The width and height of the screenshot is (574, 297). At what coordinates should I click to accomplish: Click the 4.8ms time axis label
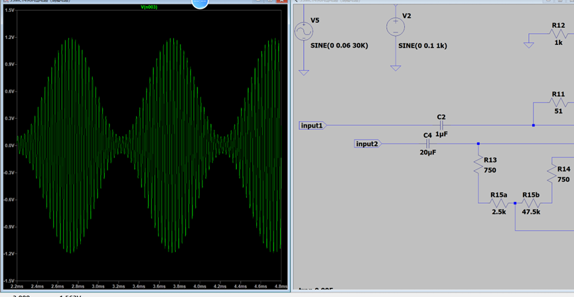281,286
